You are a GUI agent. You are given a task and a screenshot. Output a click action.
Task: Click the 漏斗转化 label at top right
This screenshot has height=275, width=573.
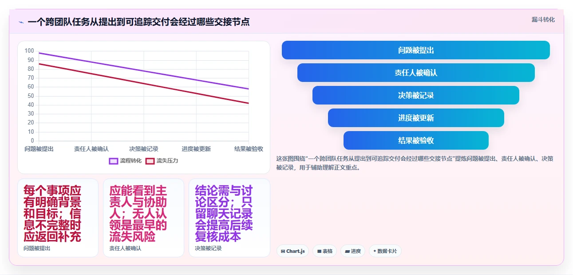click(x=543, y=19)
